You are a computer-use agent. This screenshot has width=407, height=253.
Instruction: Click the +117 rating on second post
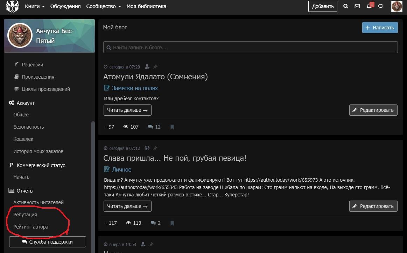(111, 223)
